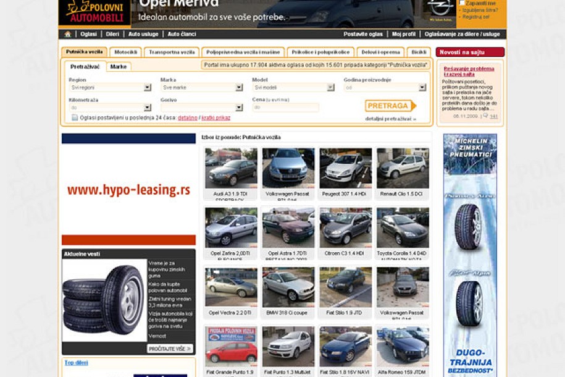Open 'Oglašavanje za dilere / usluge'
The width and height of the screenshot is (565, 377).
click(462, 34)
